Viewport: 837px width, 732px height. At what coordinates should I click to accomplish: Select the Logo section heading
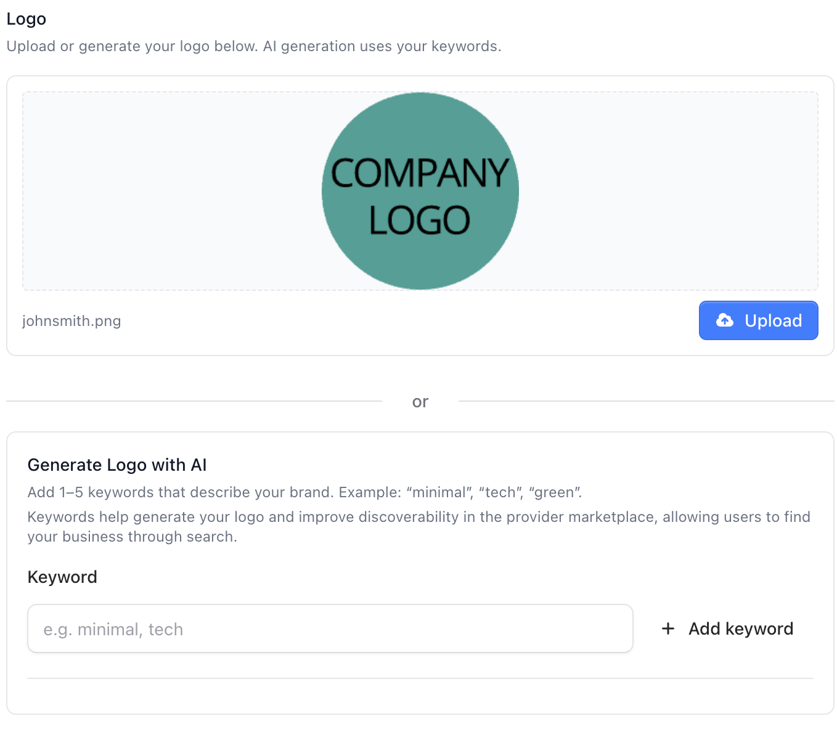click(26, 19)
